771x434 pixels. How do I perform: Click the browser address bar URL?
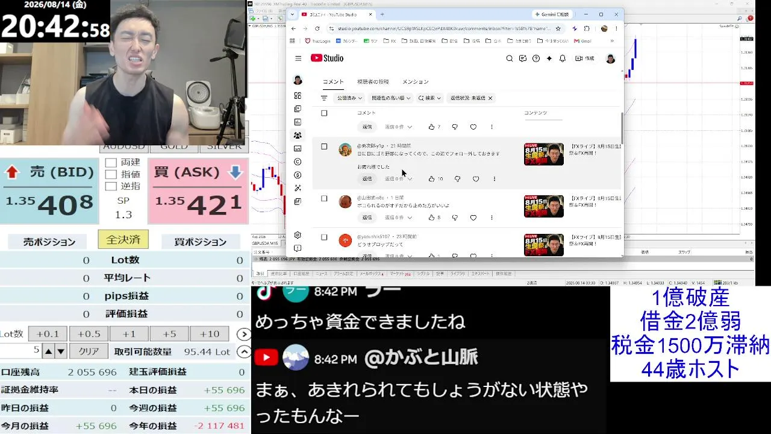pyautogui.click(x=443, y=28)
